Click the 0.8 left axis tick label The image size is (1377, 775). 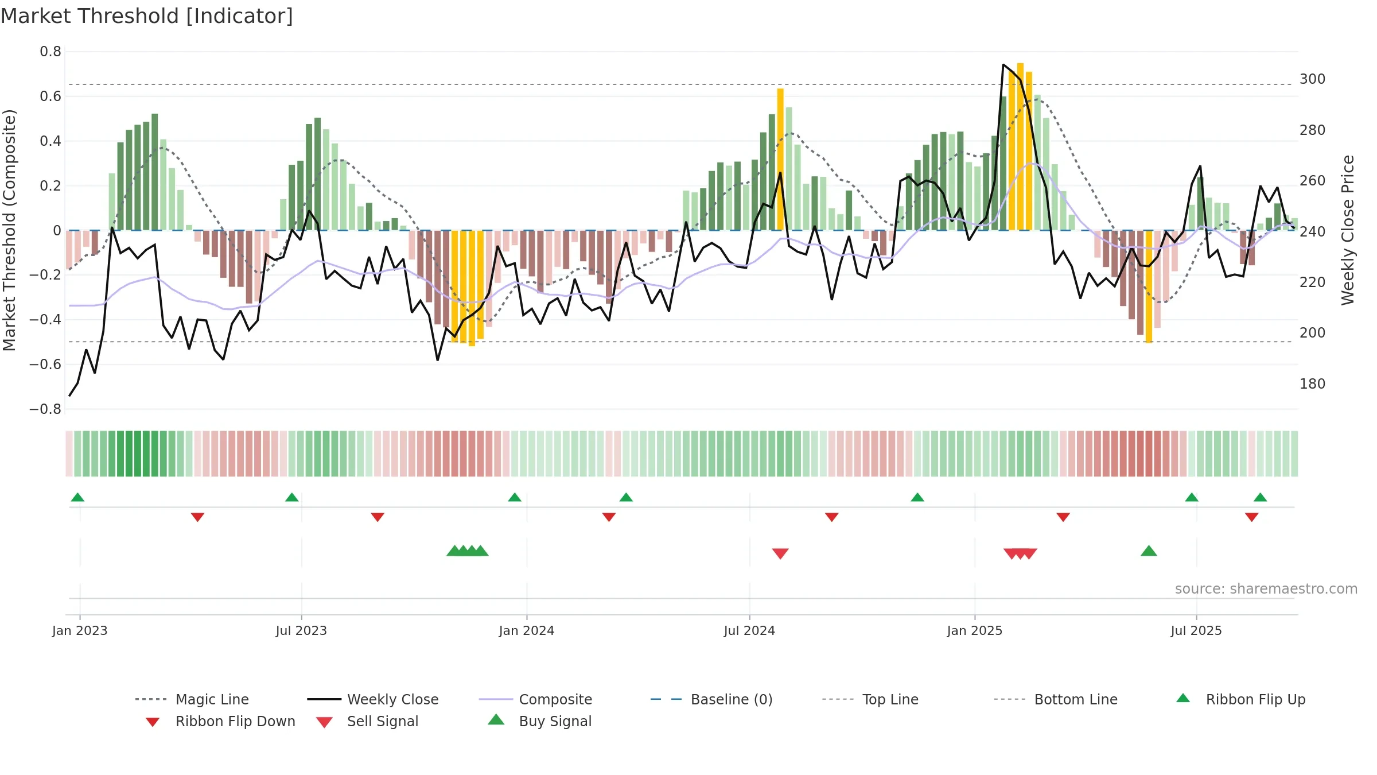pos(50,52)
